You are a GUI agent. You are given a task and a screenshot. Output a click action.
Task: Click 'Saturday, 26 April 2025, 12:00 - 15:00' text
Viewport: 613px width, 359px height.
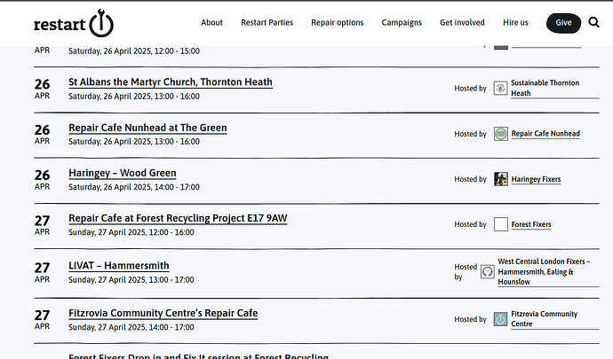coord(134,51)
